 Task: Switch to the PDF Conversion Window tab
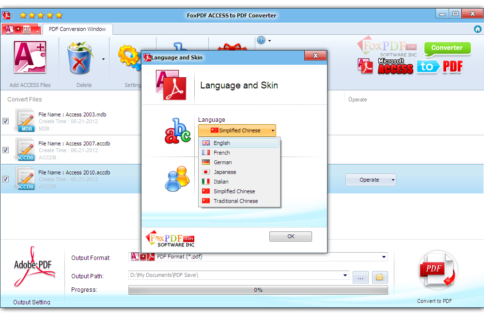click(78, 29)
